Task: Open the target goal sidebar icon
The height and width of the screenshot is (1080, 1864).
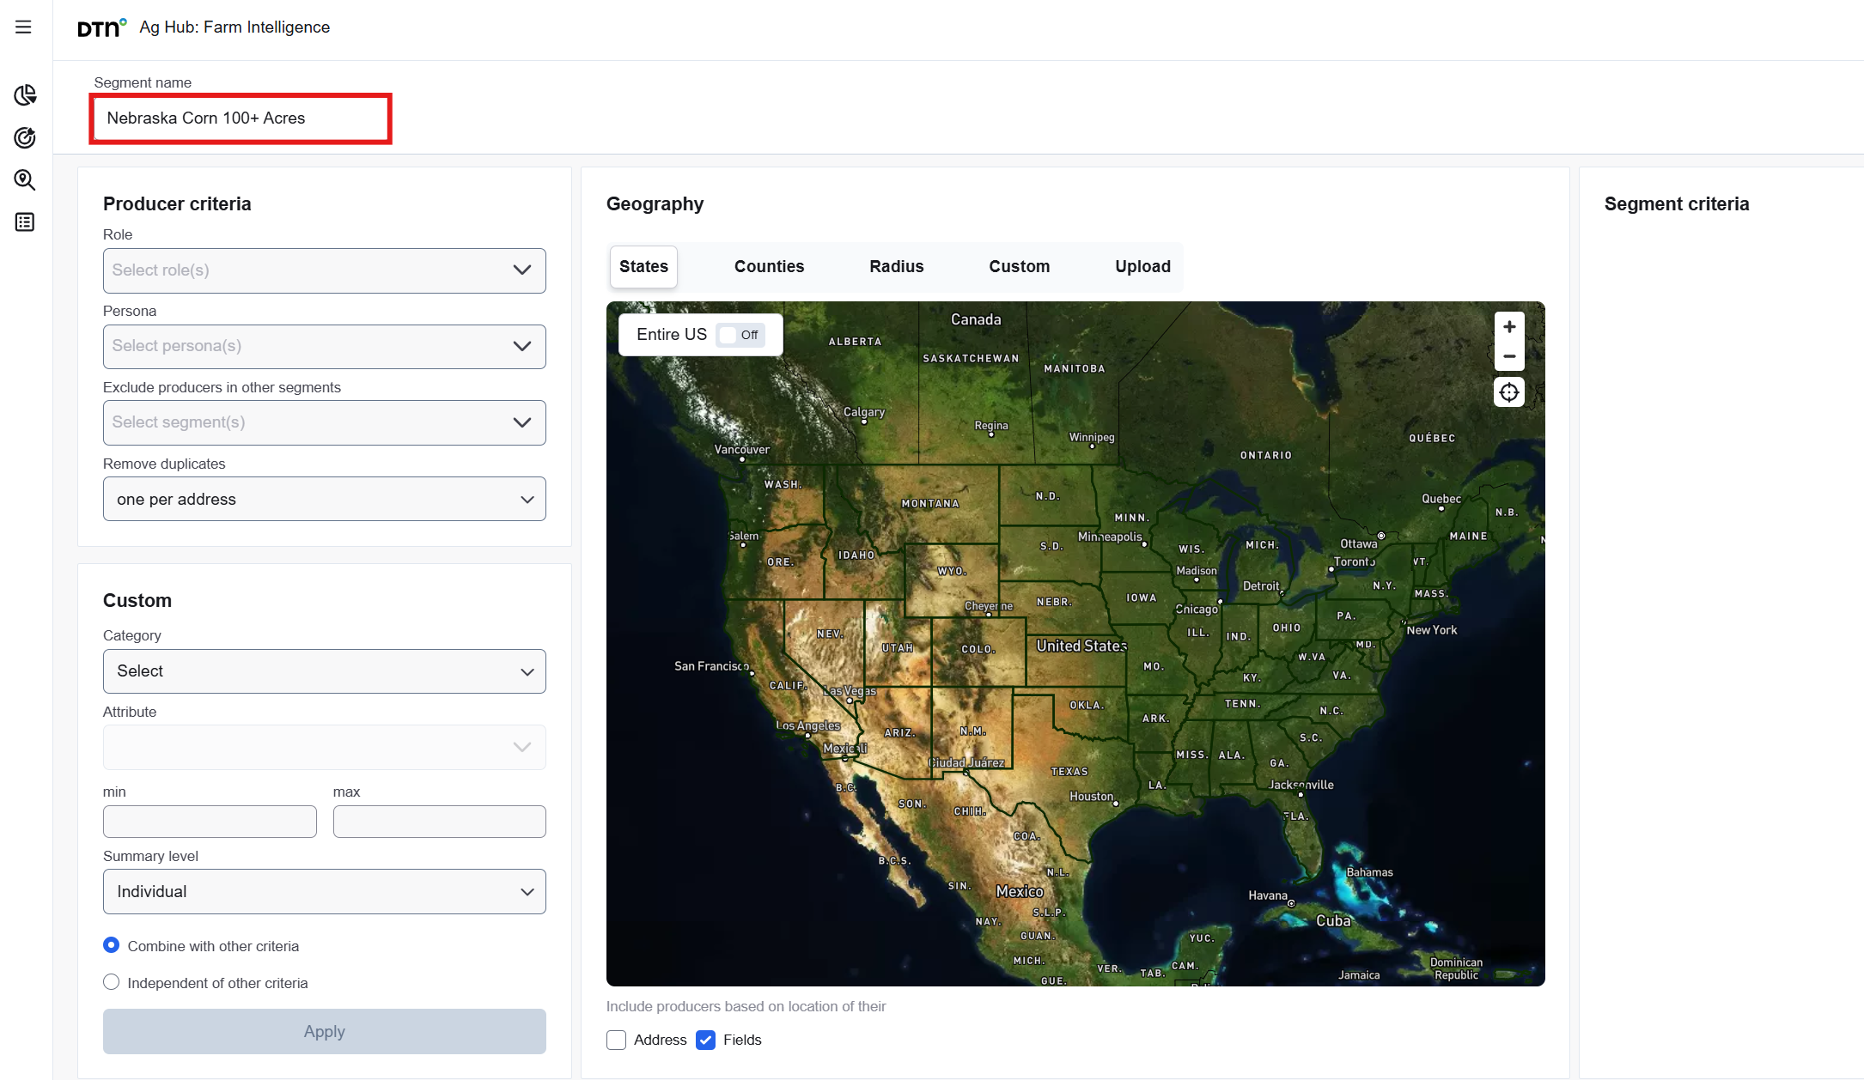Action: (25, 137)
